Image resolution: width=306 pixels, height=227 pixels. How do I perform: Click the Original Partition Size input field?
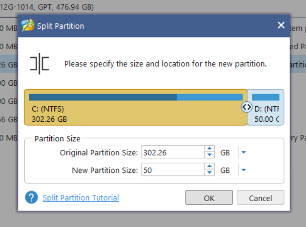point(172,152)
